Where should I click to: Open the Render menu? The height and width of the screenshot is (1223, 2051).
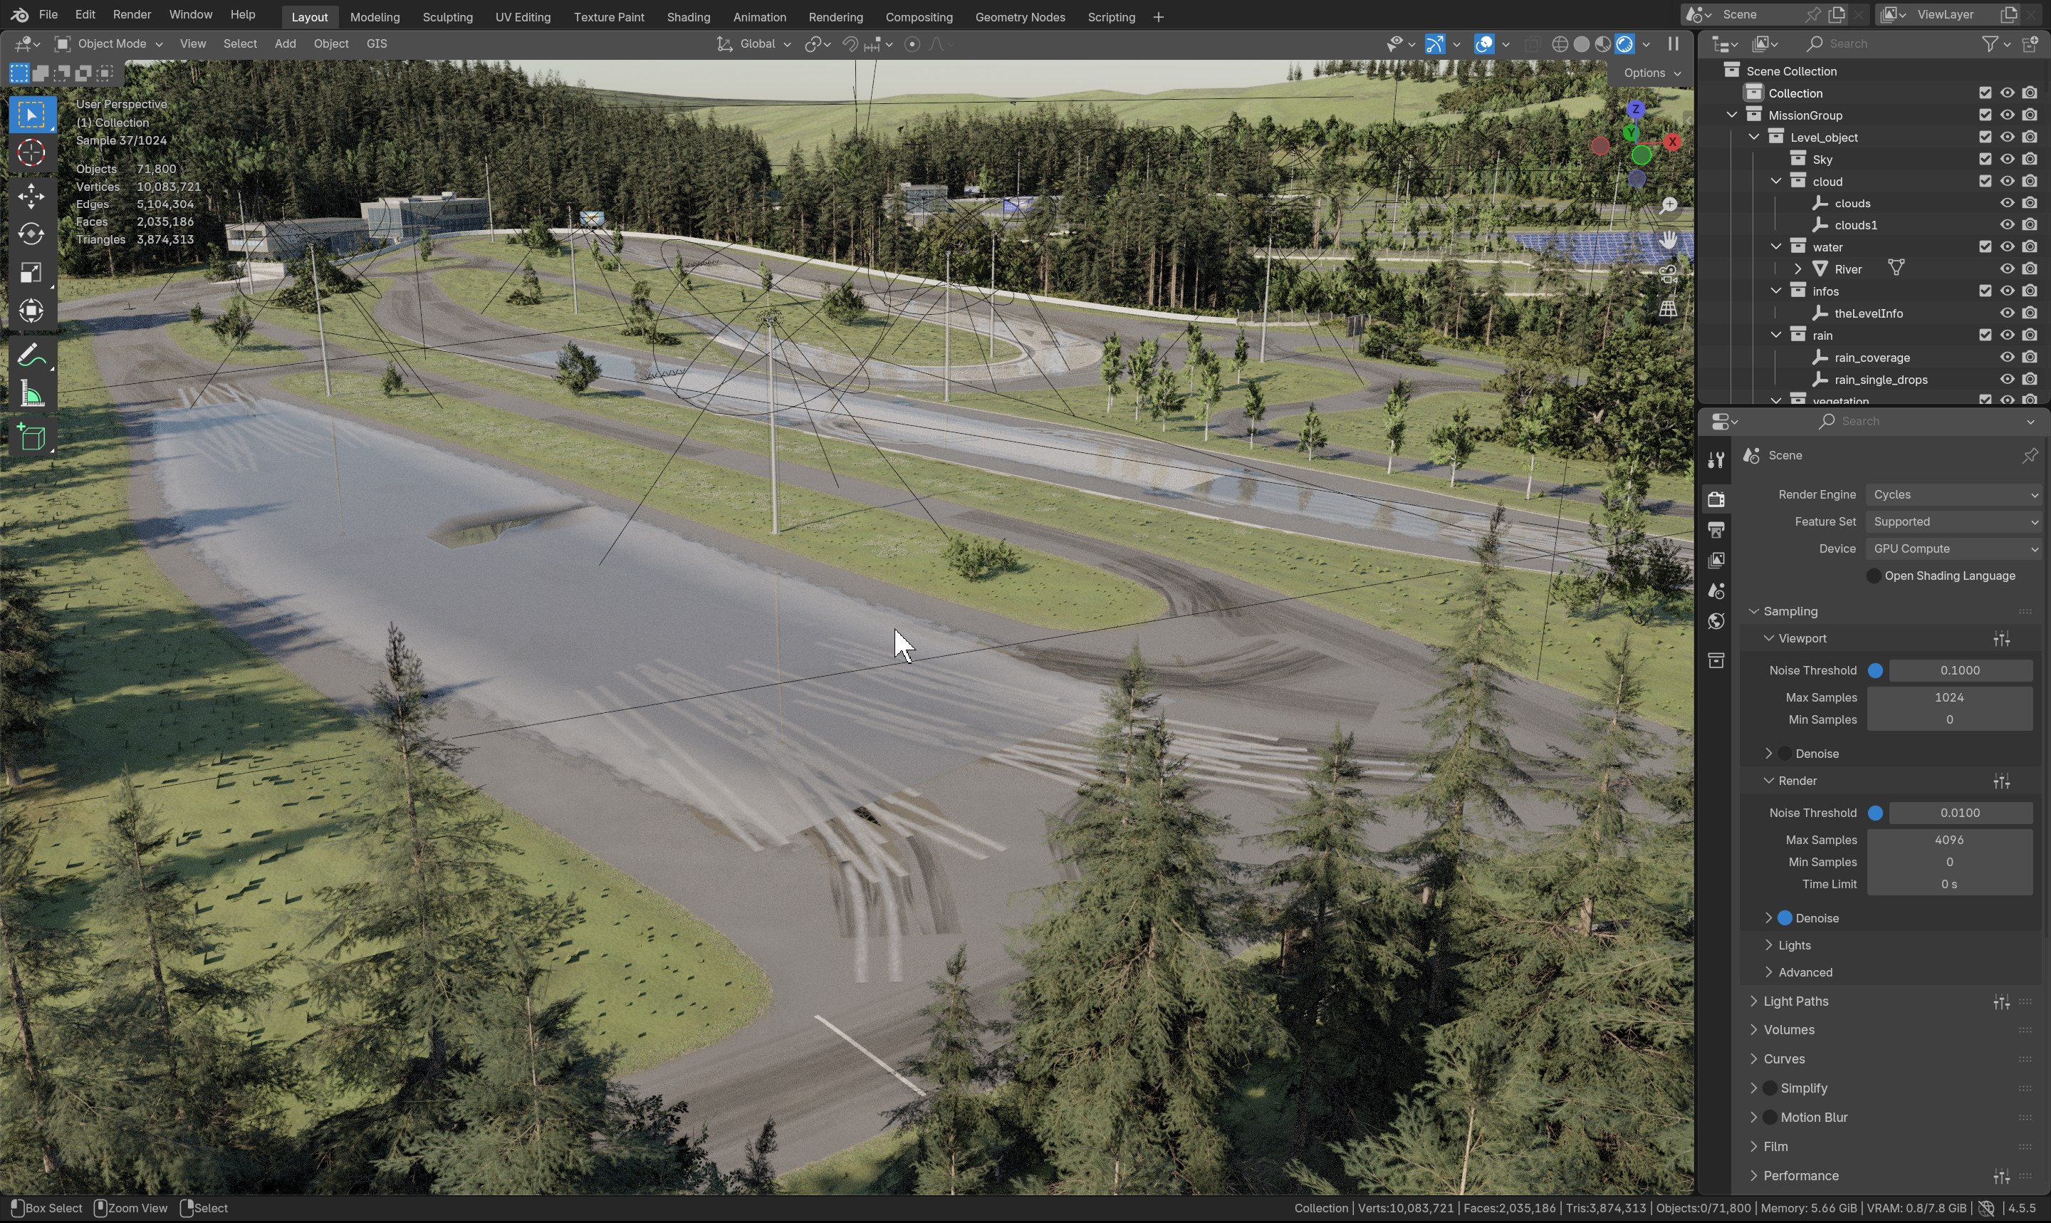[x=132, y=15]
